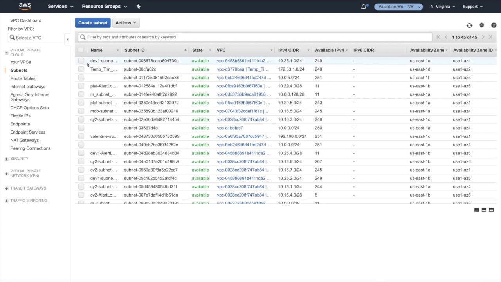Screen dimensions: 501x282
Task: Click the refresh subnets icon
Action: pyautogui.click(x=469, y=25)
